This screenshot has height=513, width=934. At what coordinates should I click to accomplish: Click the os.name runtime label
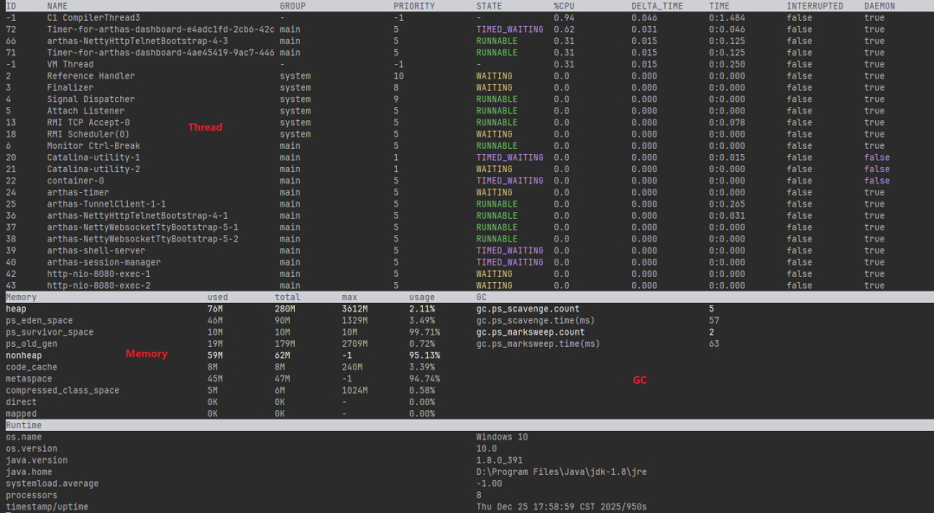coord(24,437)
